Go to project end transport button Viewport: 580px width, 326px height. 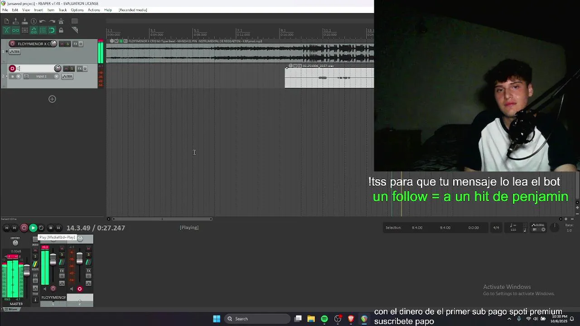(14, 228)
